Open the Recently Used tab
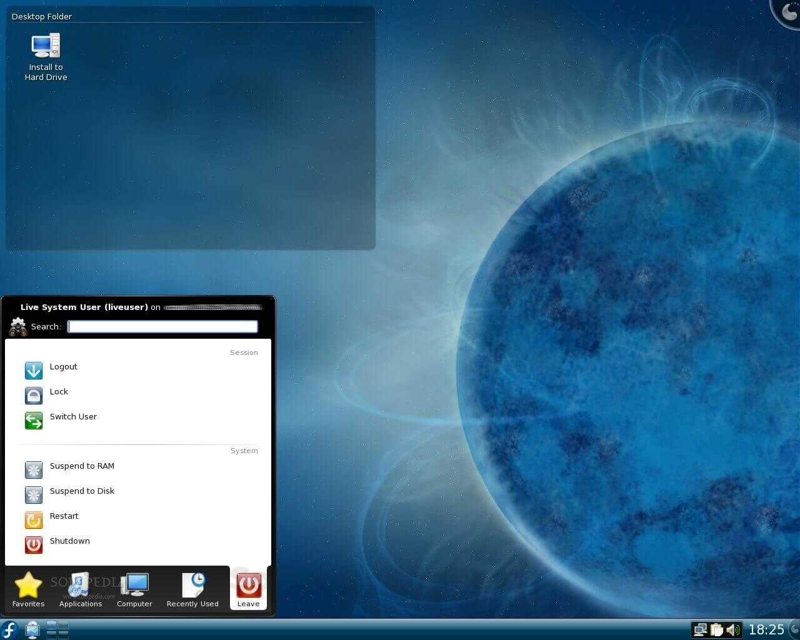800x640 pixels. (x=192, y=589)
